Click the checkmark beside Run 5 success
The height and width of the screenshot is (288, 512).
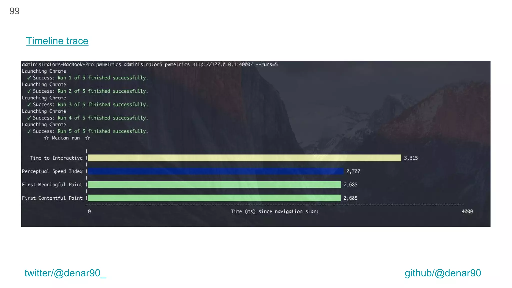click(29, 131)
